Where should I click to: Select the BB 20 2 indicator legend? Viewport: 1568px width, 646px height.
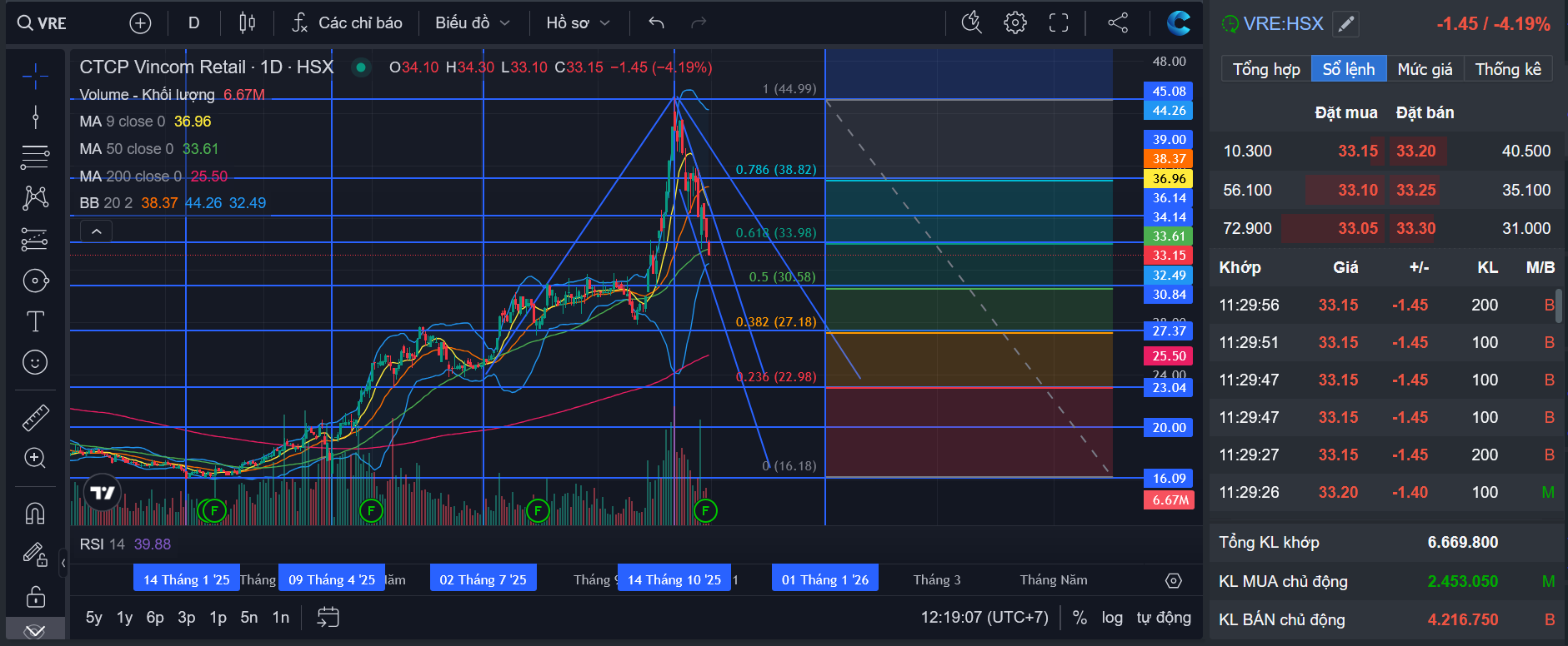173,203
